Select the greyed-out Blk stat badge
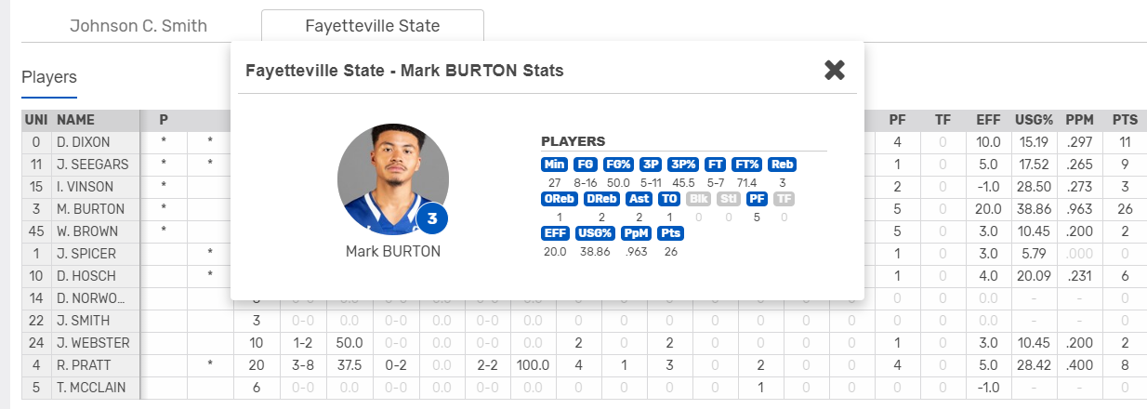1147x409 pixels. [697, 198]
